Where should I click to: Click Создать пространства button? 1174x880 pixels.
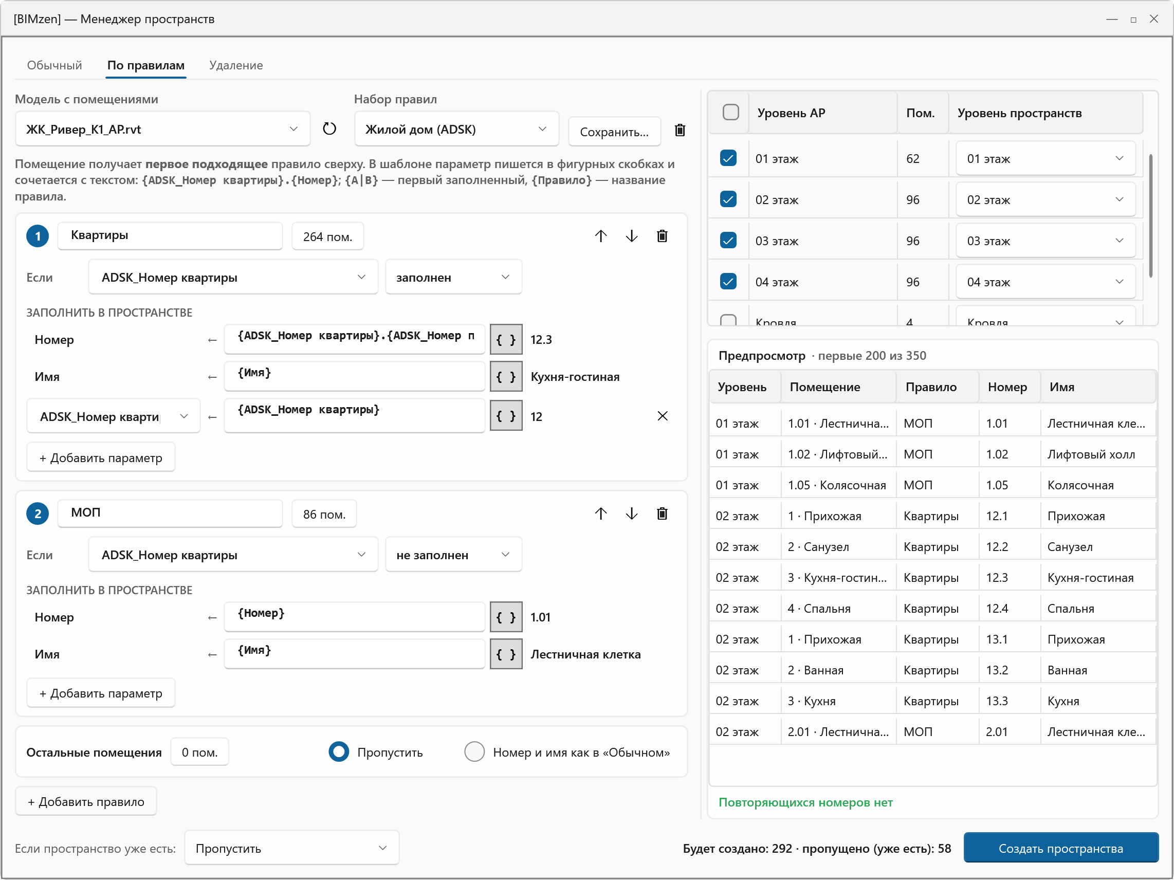coord(1061,848)
